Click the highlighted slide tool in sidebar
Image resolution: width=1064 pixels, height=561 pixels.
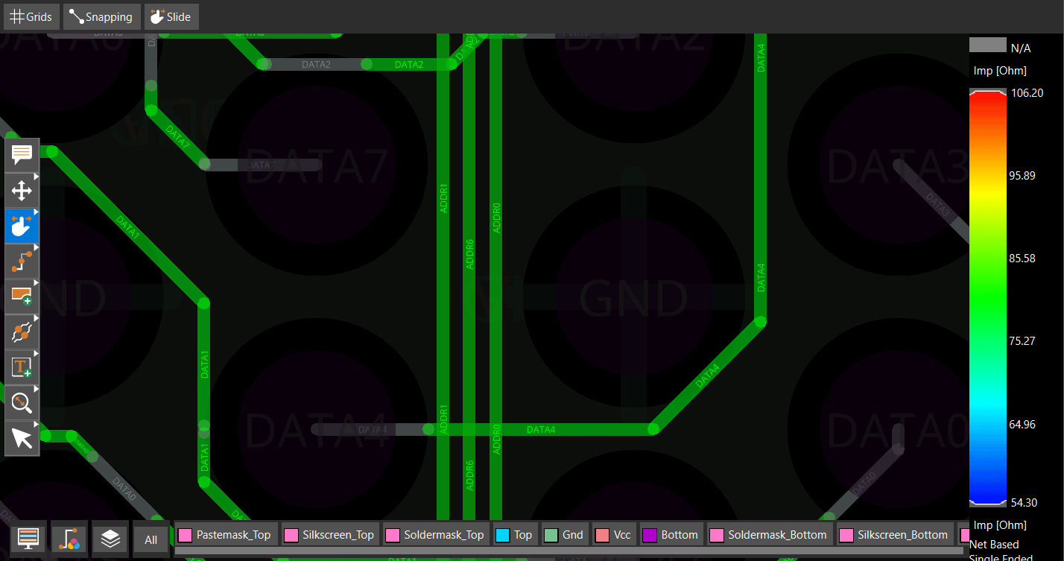tap(22, 226)
